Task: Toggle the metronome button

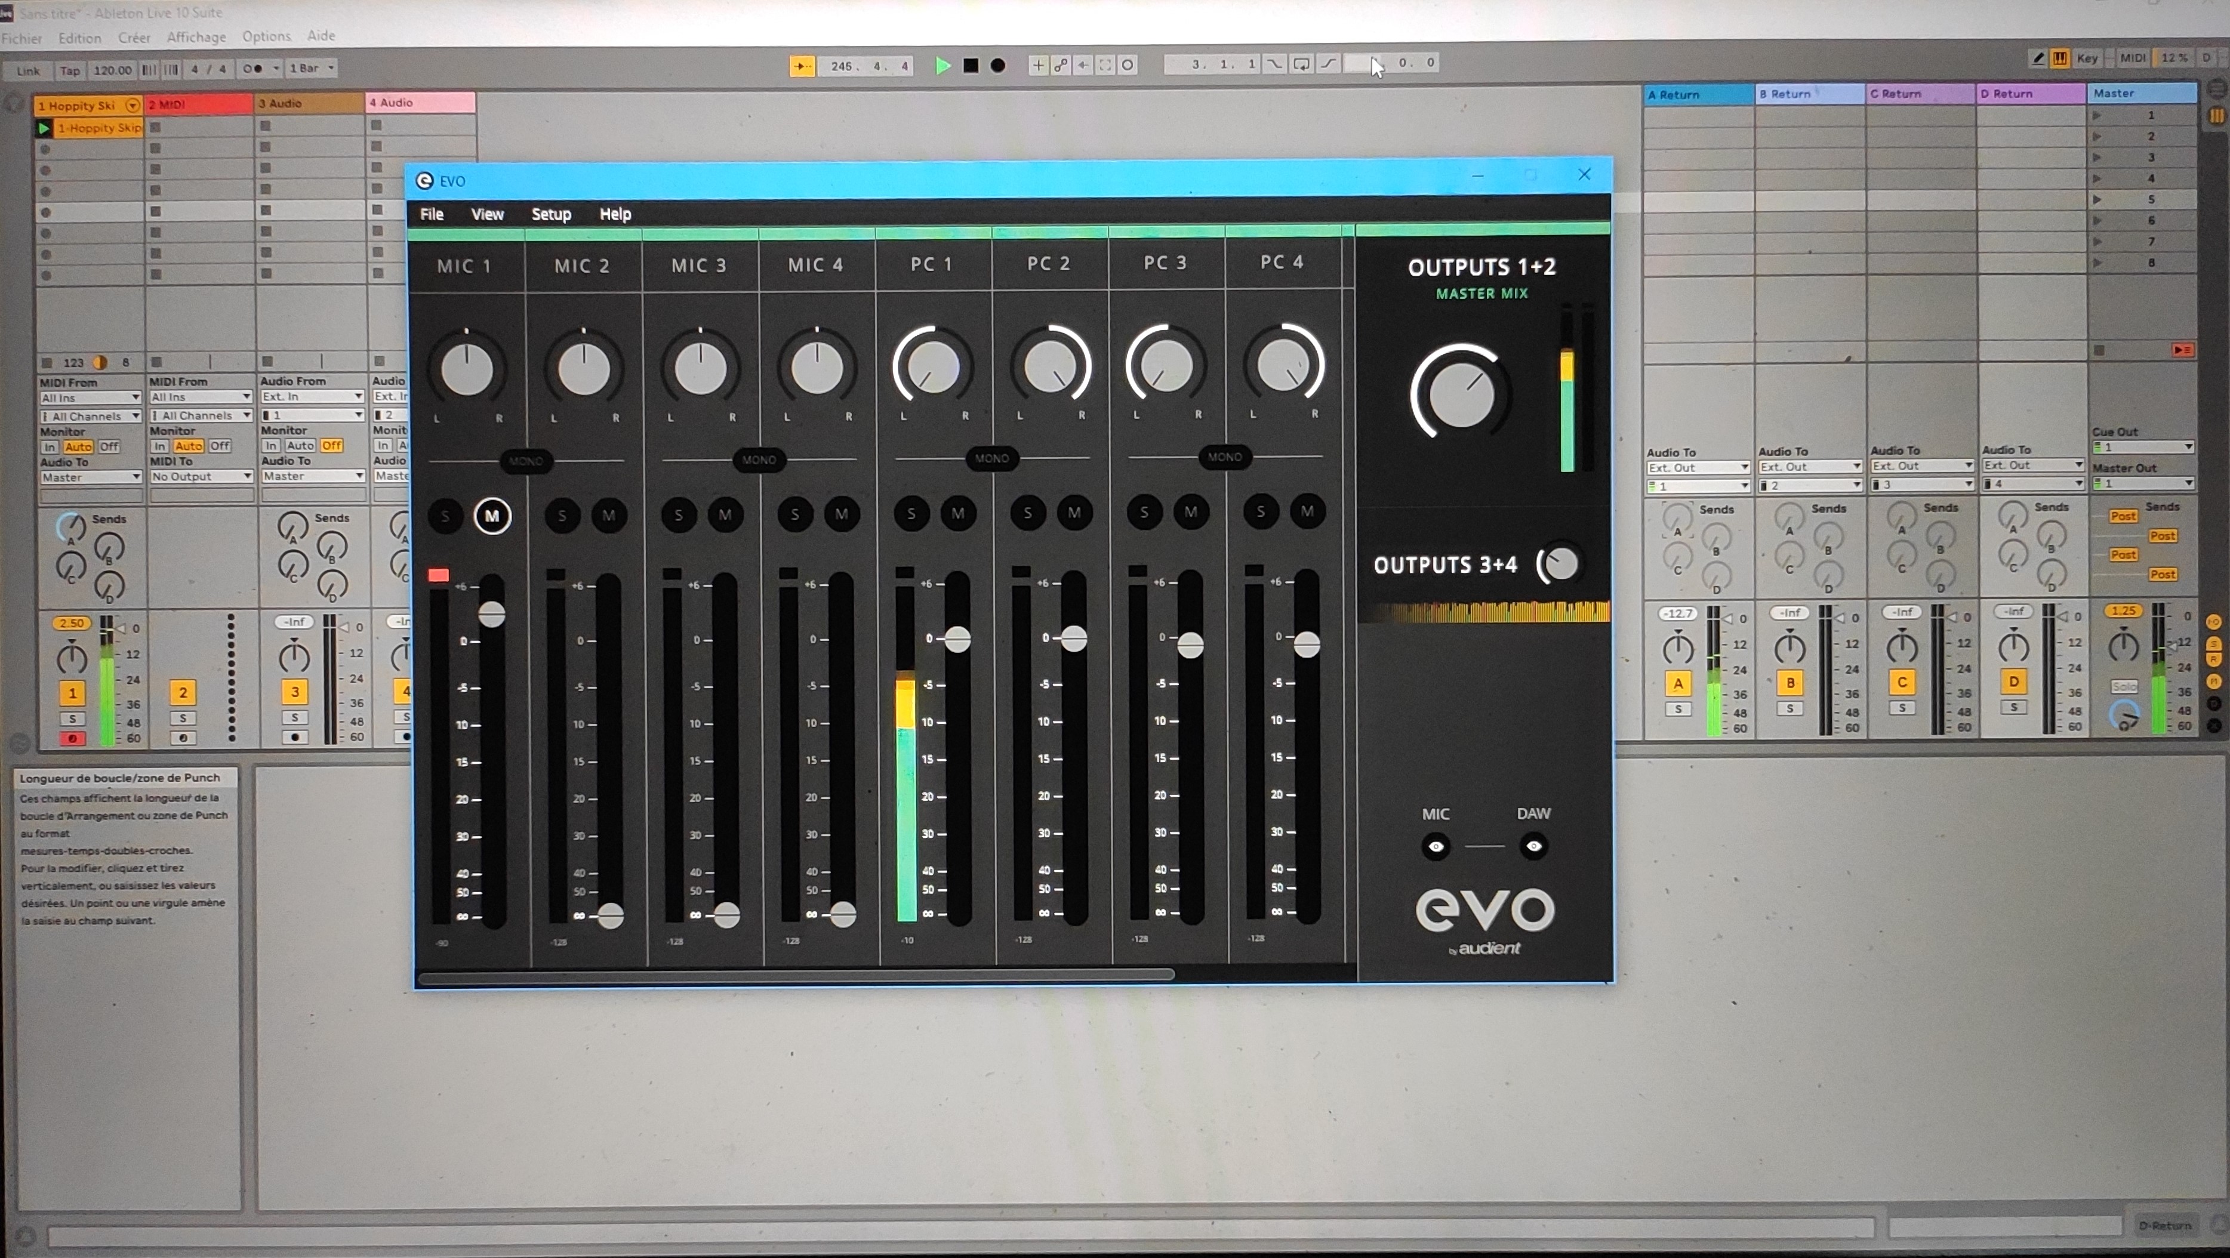Action: point(252,69)
